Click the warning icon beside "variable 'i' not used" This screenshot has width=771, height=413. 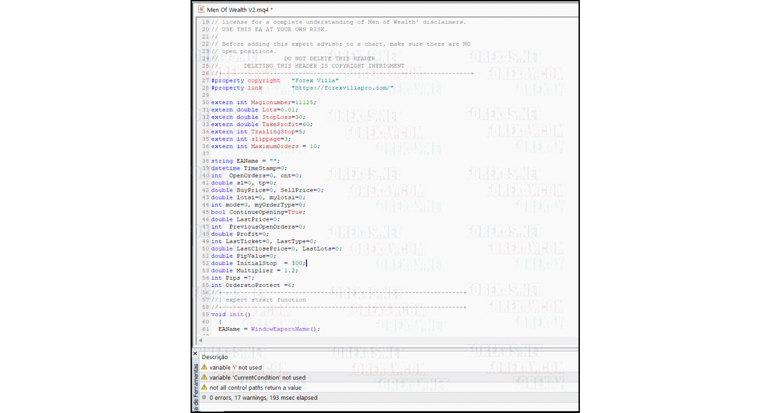point(204,367)
